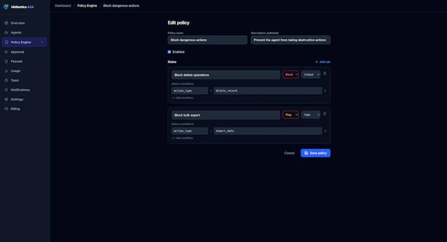Viewport: 447px width, 242px height.
Task: Click the Add rule link
Action: [323, 62]
